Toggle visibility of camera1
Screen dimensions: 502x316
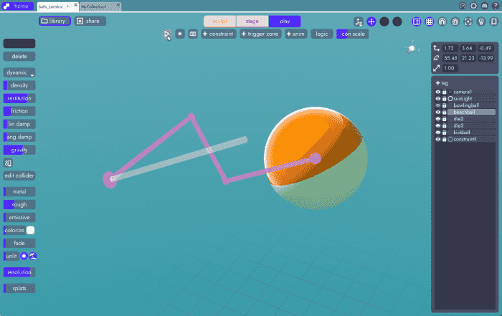437,92
